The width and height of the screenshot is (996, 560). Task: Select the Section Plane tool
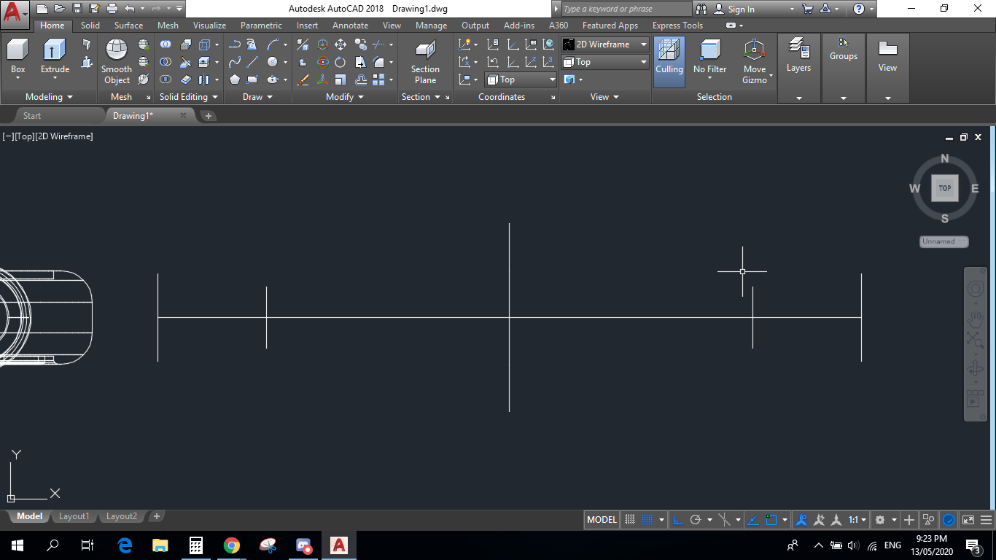coord(425,61)
